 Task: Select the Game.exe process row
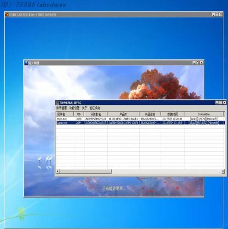[x=141, y=123]
